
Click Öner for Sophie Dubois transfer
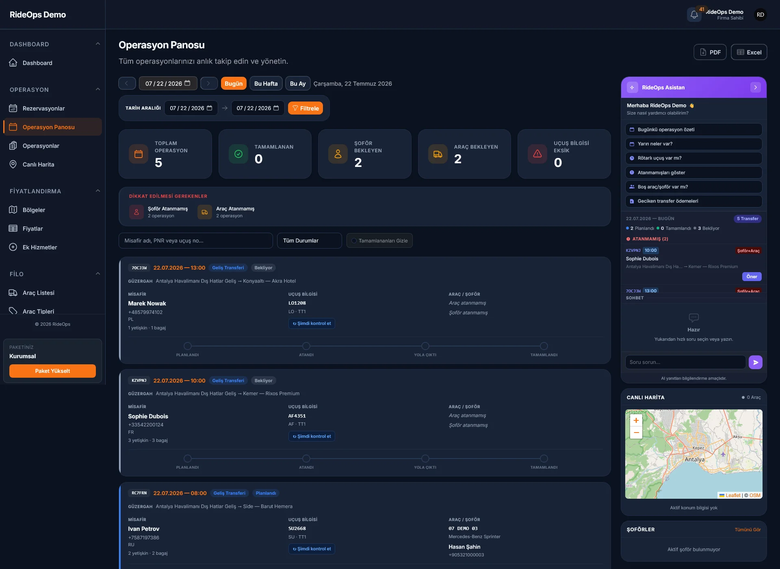point(752,277)
